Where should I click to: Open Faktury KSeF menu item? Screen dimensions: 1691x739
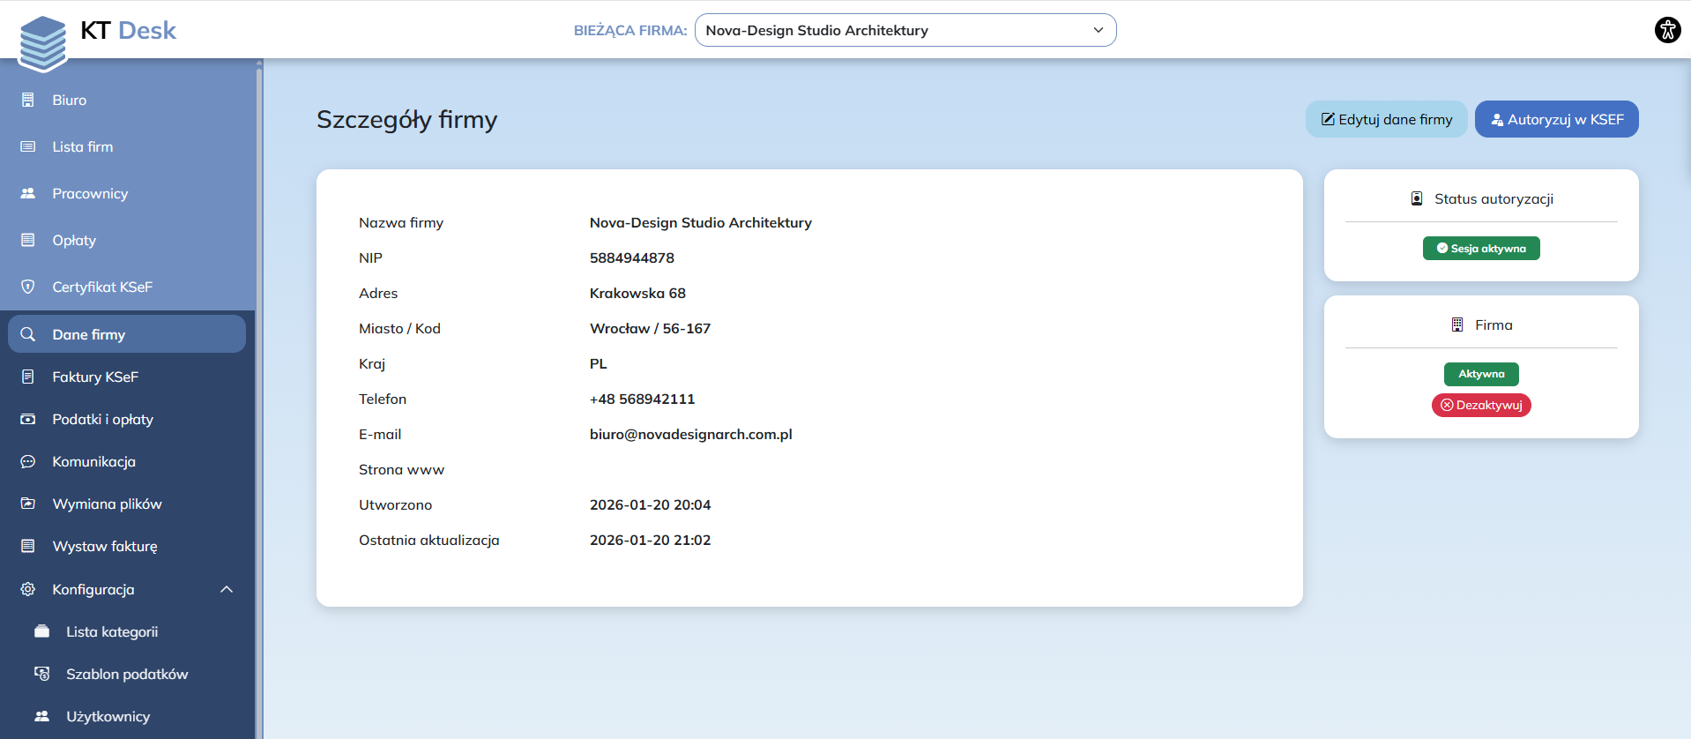[x=95, y=377]
